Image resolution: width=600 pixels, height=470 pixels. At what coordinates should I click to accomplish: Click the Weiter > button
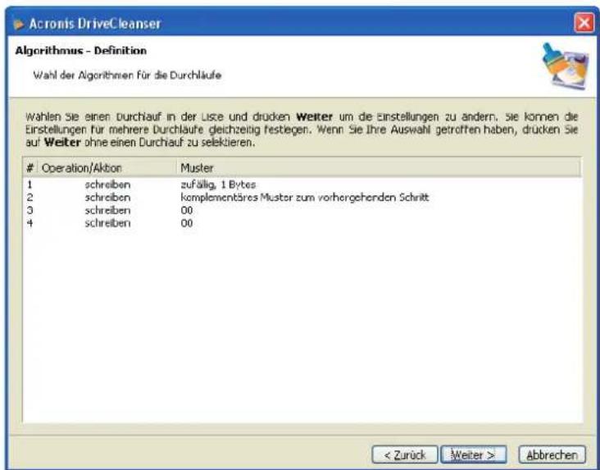[474, 454]
